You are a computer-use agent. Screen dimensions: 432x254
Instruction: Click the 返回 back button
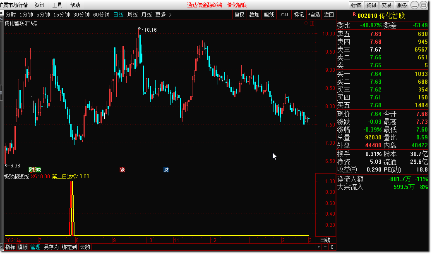[329, 14]
